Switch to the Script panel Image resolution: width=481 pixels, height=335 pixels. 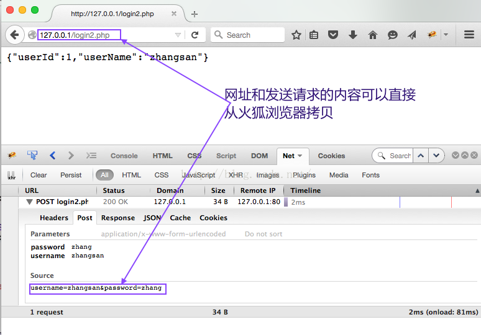pos(226,156)
